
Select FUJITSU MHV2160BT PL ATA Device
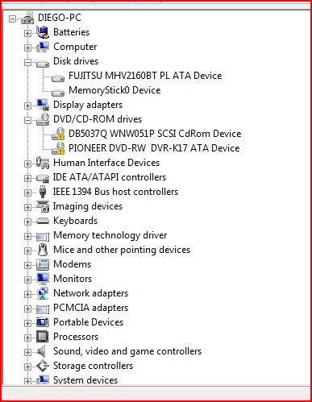tap(145, 76)
